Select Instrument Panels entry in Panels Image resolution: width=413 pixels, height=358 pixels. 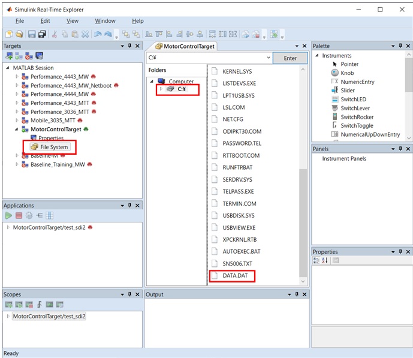point(344,158)
